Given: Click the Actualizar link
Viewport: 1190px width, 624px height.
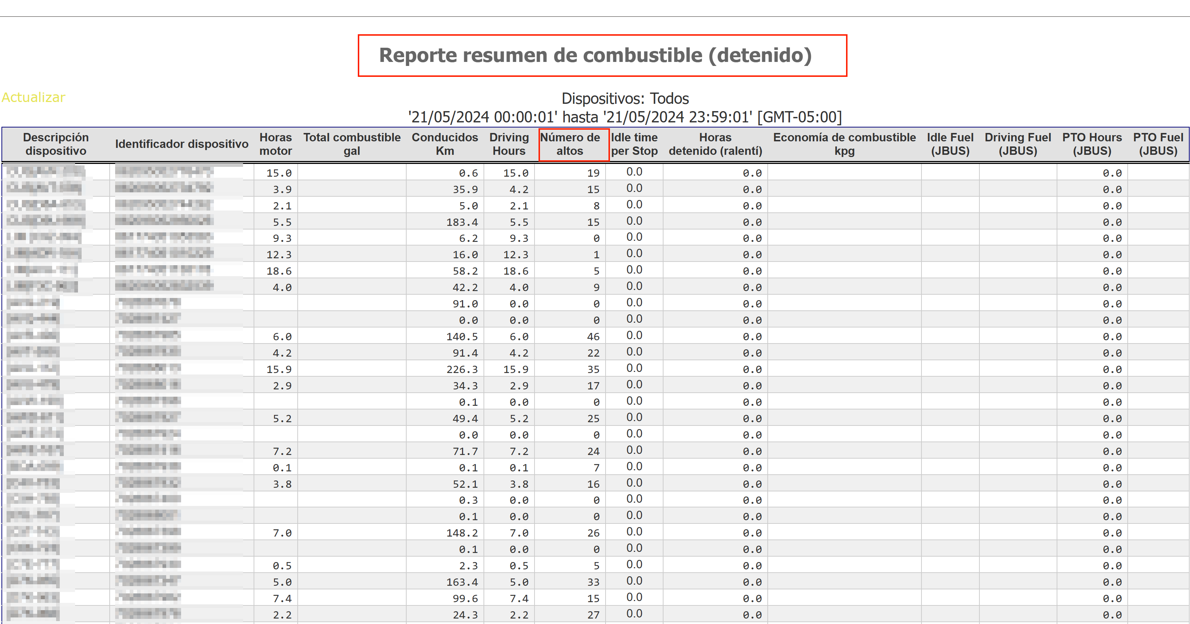Looking at the screenshot, I should click(33, 98).
